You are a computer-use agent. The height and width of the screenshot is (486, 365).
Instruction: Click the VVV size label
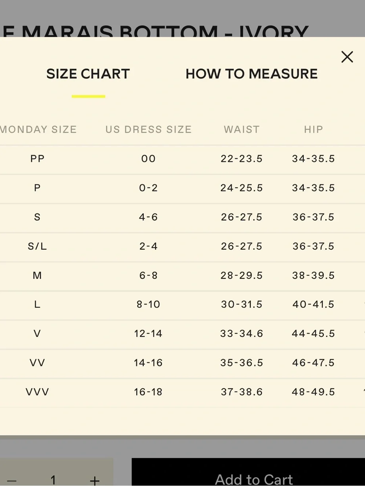[x=37, y=392]
